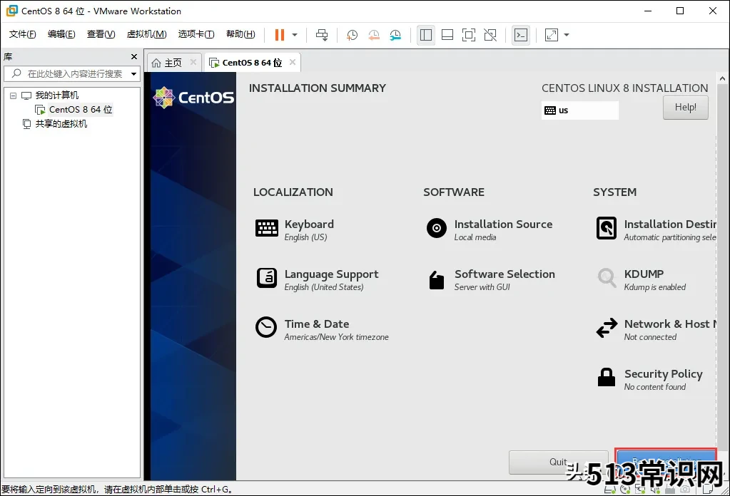The image size is (730, 496).
Task: Switch to Unity mode icon
Action: (490, 35)
